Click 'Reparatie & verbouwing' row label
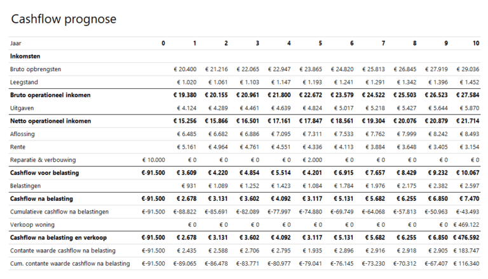The image size is (488, 279). coord(43,160)
